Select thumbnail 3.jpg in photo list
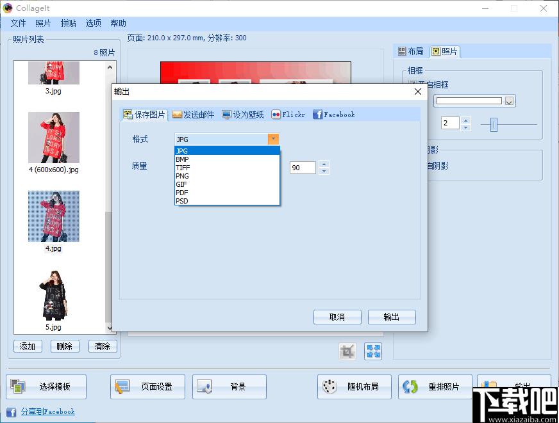 coord(54,73)
